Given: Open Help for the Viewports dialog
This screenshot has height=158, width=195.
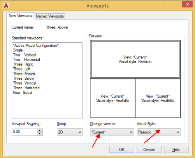Looking at the screenshot, I should pyautogui.click(x=176, y=149).
